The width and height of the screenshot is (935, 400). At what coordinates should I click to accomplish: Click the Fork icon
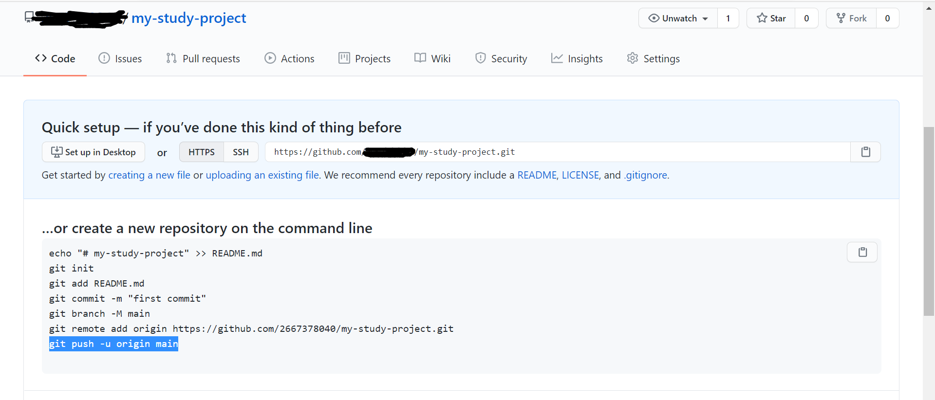841,18
